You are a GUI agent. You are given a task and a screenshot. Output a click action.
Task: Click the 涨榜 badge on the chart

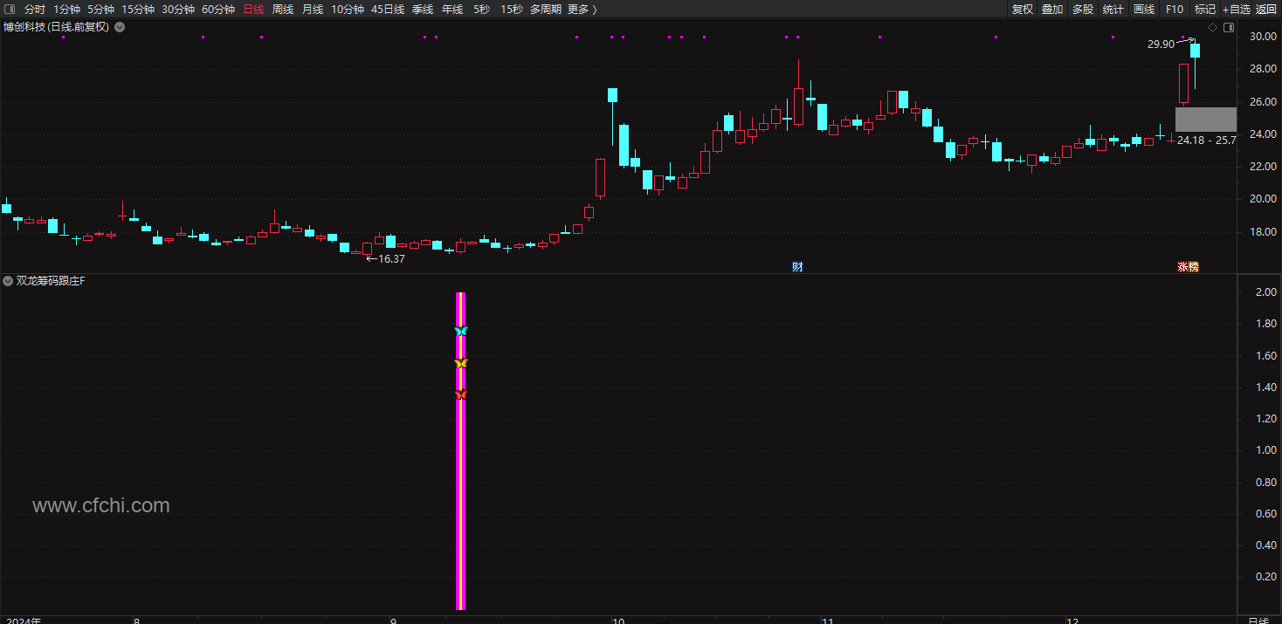click(1188, 267)
